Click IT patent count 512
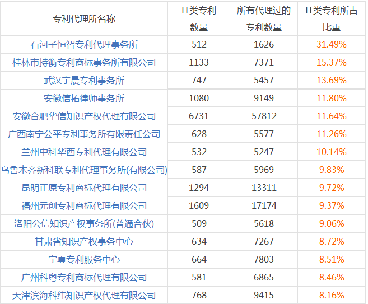 pos(199,45)
